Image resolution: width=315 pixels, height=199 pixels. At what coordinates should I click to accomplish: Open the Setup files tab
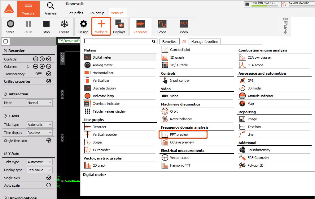75,13
